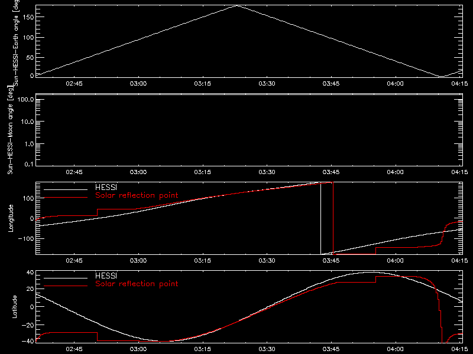Click the Sun-HESSI-Moon angle axis label
Viewport: 473px width, 354px height.
click(x=10, y=130)
